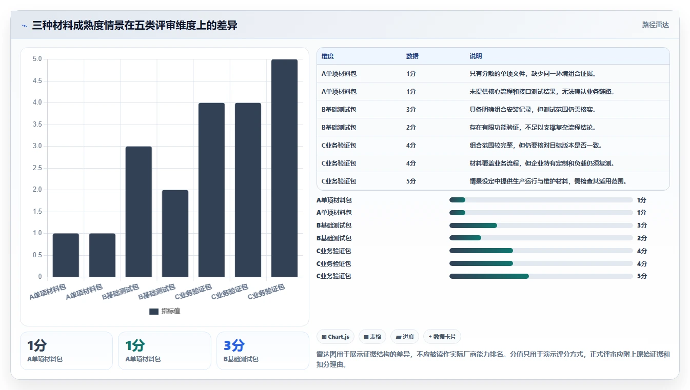Select the 表格 chip

[x=373, y=337]
